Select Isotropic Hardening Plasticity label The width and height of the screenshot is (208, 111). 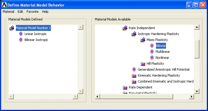(x=159, y=34)
